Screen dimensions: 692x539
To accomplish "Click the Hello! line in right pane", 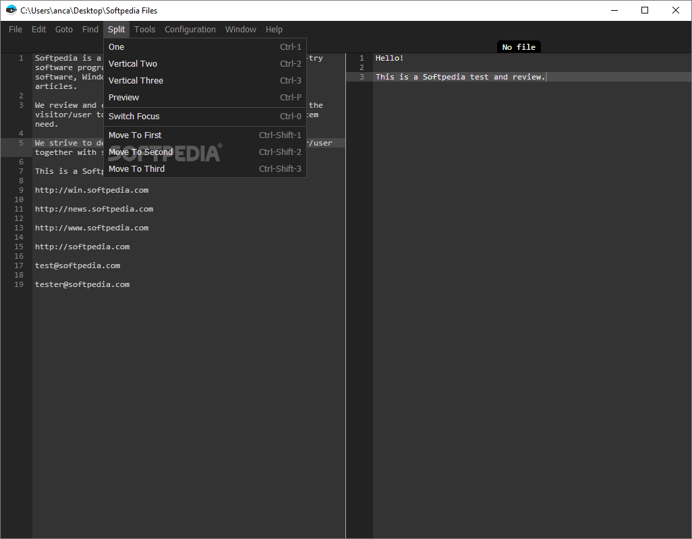I will click(x=390, y=58).
